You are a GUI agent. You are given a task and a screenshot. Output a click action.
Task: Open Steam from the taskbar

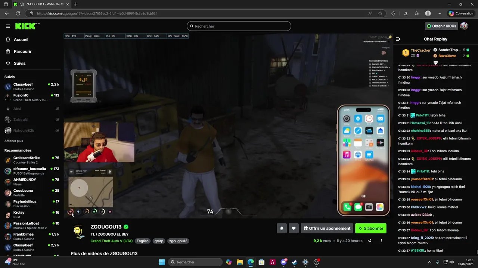(294, 262)
